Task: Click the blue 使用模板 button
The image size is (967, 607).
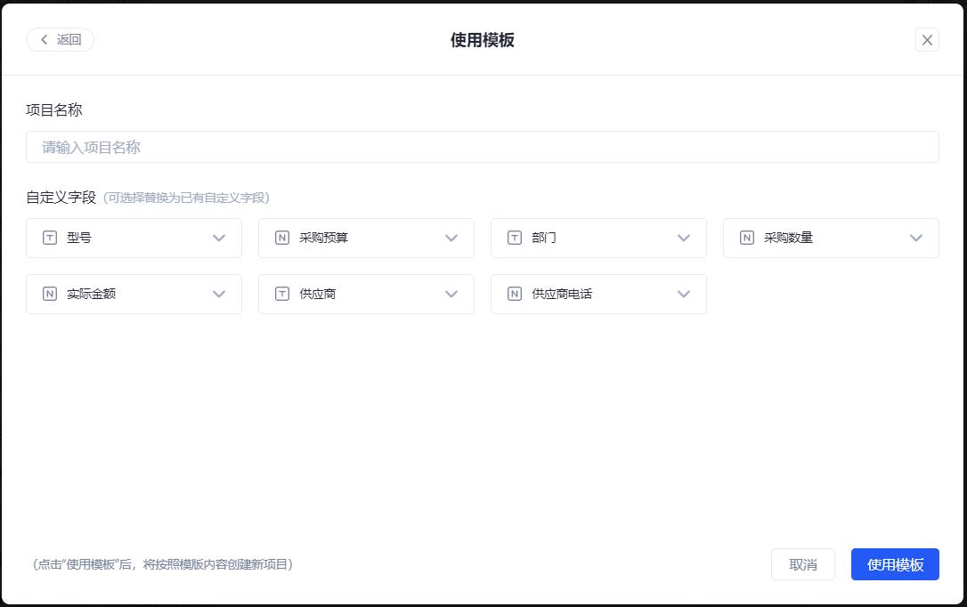Action: (x=894, y=563)
